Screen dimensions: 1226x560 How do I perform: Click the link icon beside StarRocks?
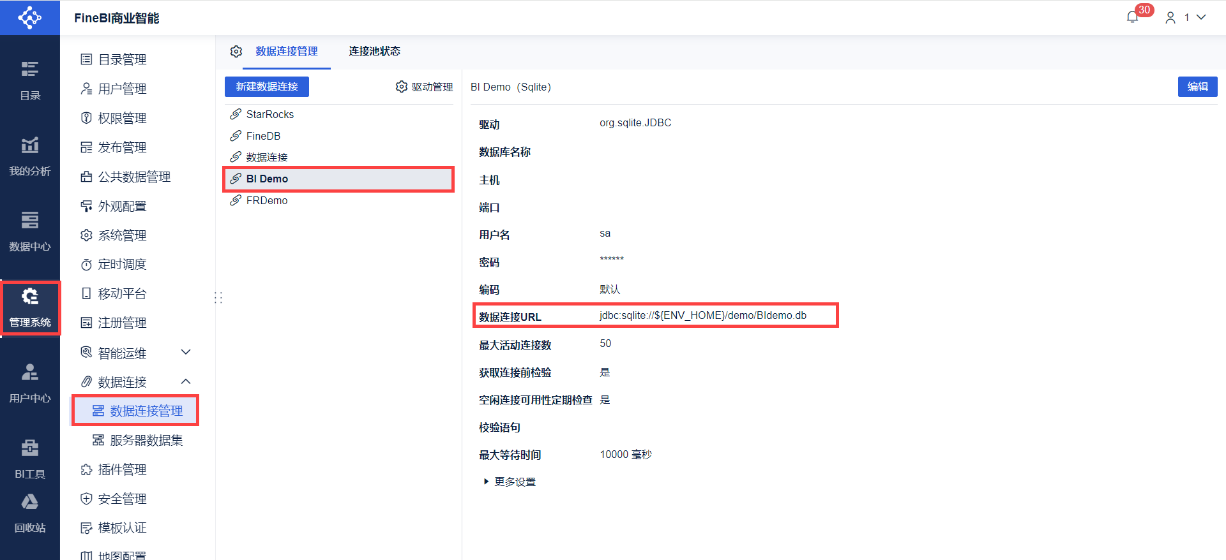click(236, 114)
